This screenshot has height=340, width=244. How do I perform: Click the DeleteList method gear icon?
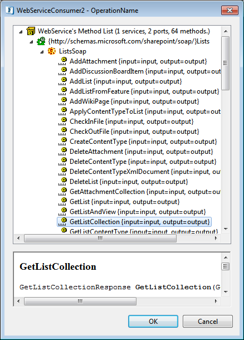click(x=62, y=182)
